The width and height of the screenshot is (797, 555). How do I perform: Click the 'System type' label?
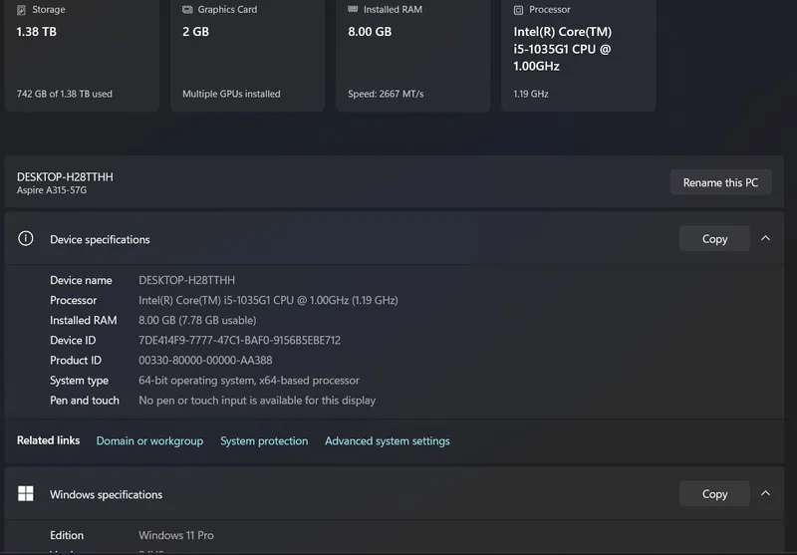point(80,381)
